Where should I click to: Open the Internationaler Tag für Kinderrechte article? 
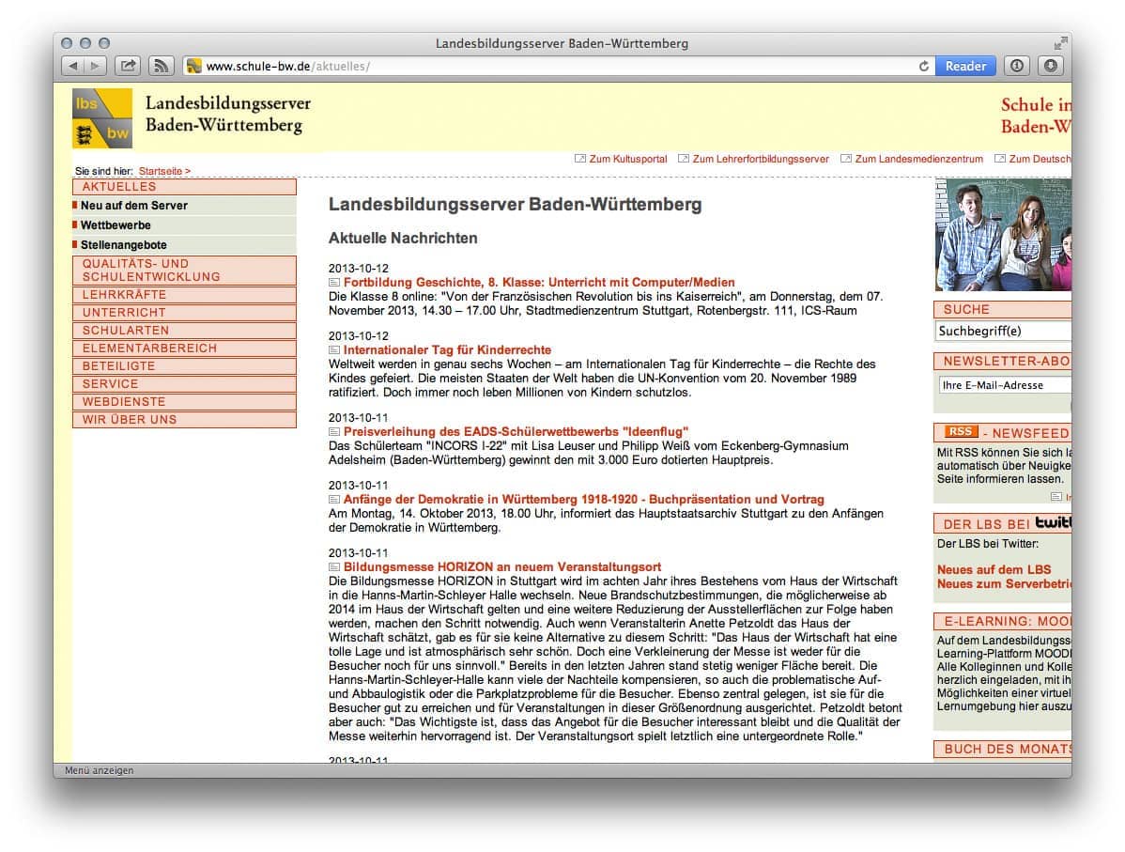[x=447, y=350]
